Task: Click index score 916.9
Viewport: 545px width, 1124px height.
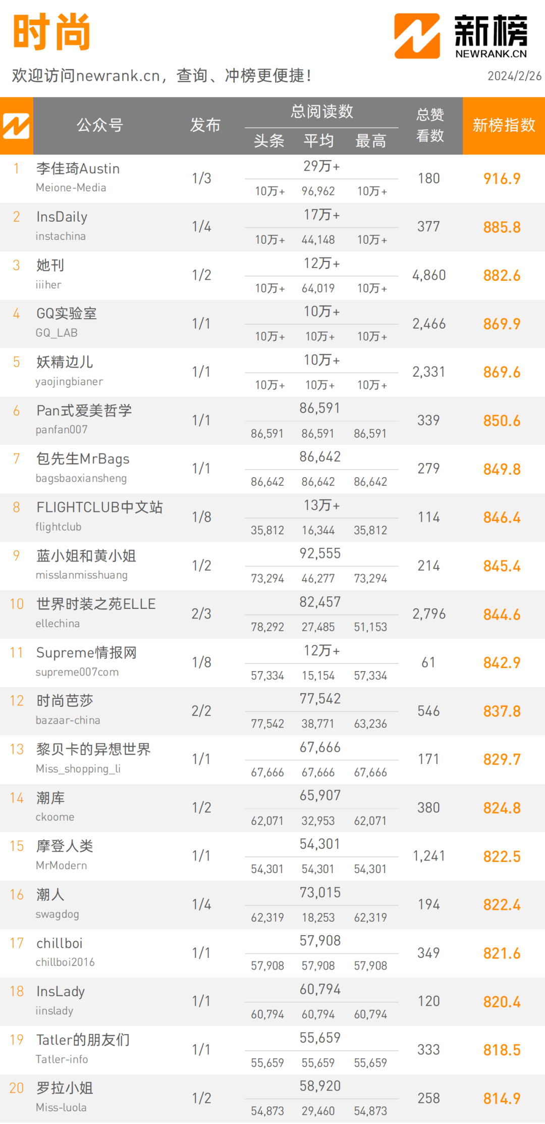Action: [502, 179]
